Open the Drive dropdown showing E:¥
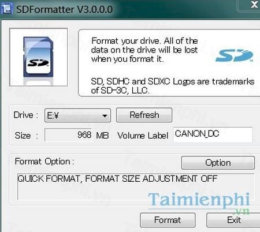The height and width of the screenshot is (232, 260). [x=77, y=115]
